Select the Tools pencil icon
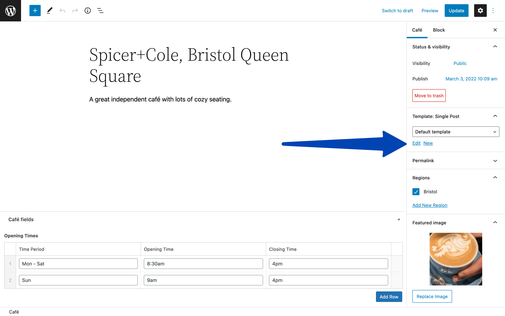 coord(50,11)
